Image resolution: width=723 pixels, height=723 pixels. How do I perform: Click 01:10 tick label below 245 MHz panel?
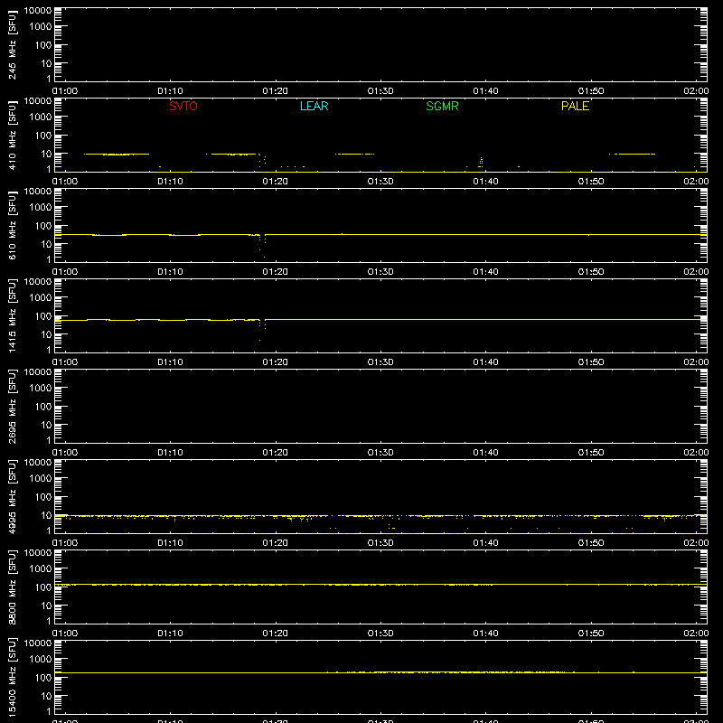[x=170, y=91]
